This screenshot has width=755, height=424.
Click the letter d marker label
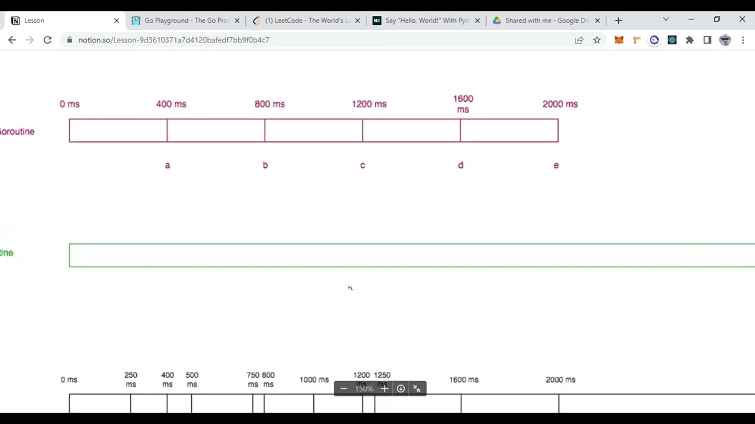coord(461,165)
